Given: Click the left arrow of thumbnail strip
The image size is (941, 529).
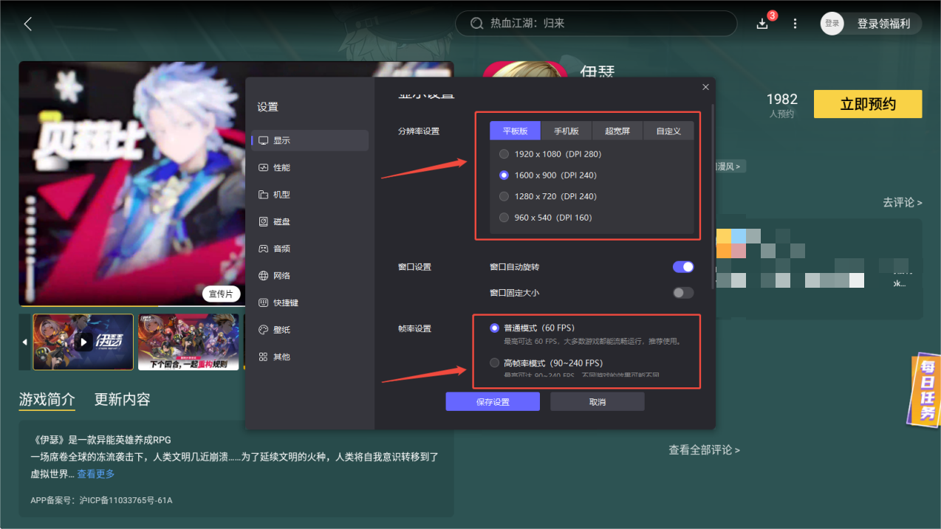Looking at the screenshot, I should [x=24, y=342].
